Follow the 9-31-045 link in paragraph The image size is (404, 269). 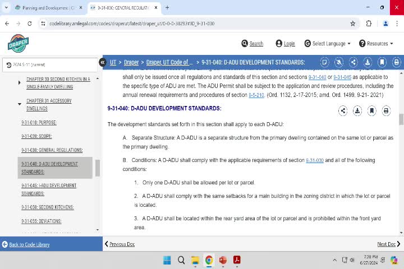coord(342,77)
